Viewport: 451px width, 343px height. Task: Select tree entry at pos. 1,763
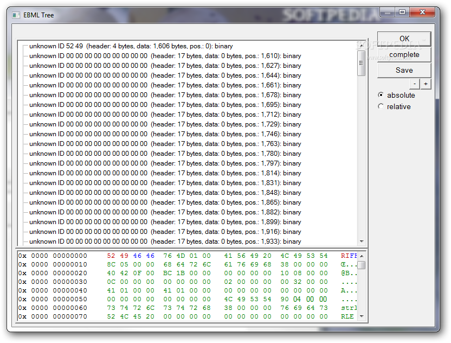[x=165, y=144]
